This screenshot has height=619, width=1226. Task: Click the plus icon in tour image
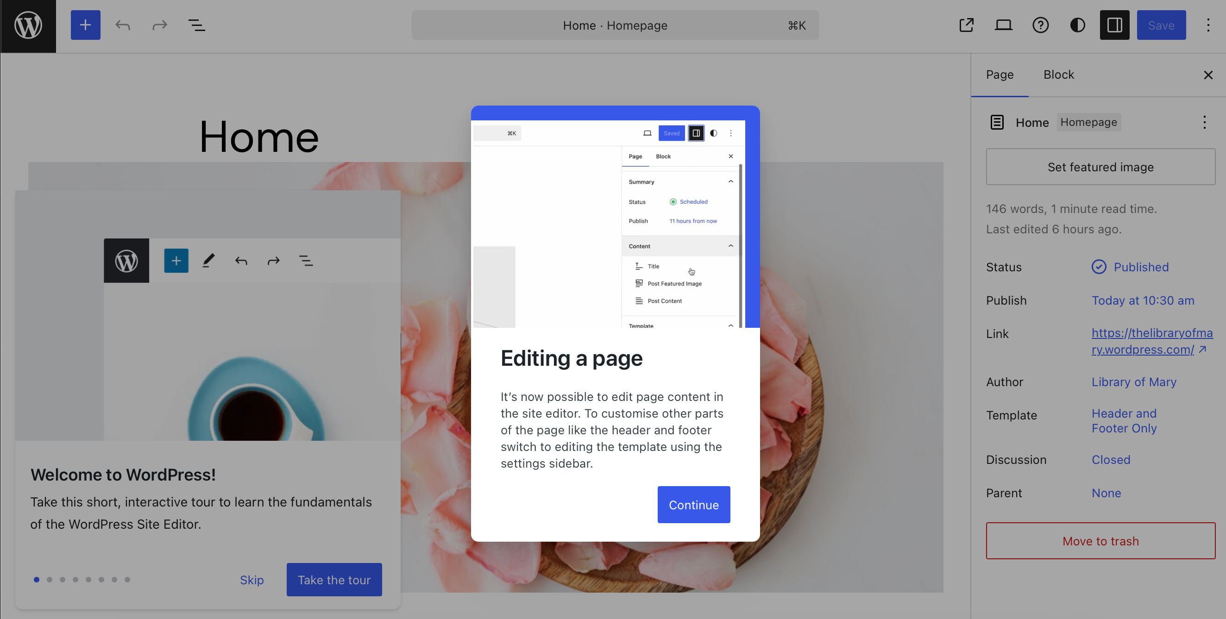pos(176,261)
